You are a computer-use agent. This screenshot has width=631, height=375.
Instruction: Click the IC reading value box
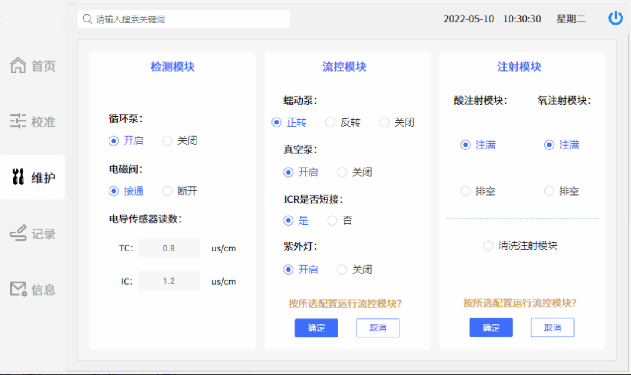169,281
